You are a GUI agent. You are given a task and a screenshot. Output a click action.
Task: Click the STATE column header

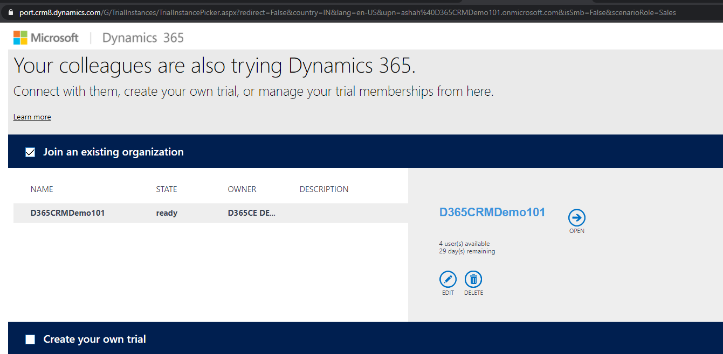pyautogui.click(x=167, y=189)
